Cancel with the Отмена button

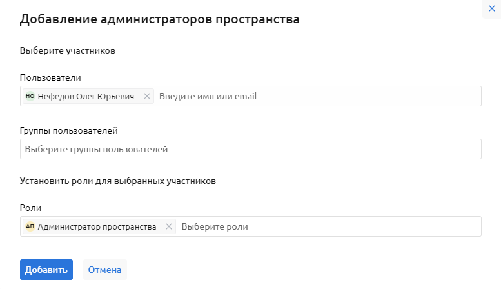click(104, 270)
